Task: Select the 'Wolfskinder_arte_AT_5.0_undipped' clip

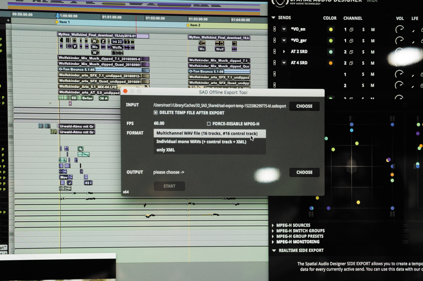Action: tap(89, 92)
